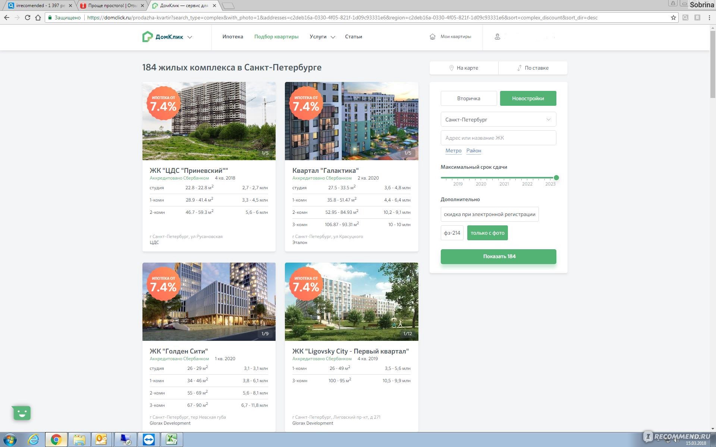Open File Explorer from the taskbar
716x447 pixels.
coord(79,440)
